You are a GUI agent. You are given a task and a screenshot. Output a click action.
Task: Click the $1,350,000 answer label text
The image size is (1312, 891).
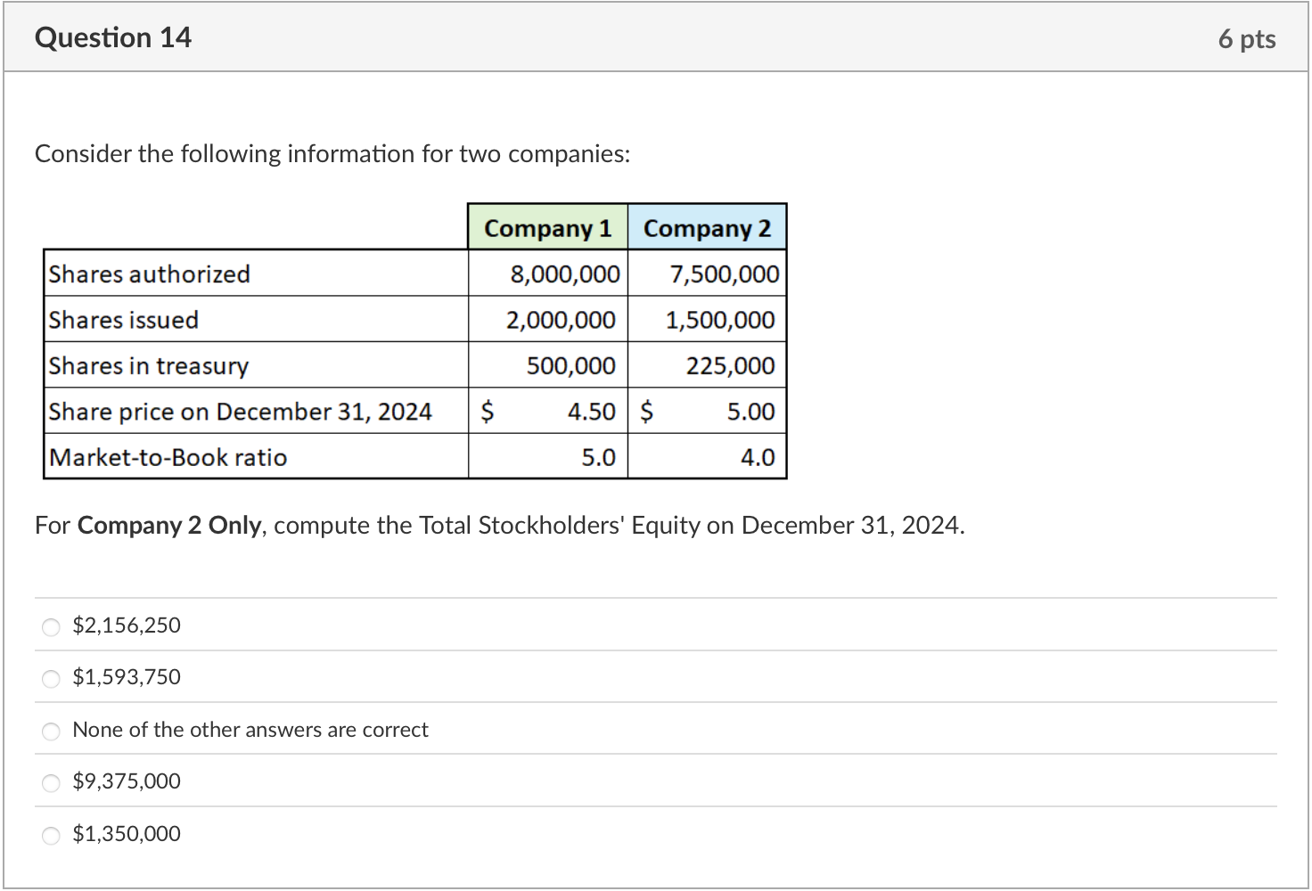pos(127,834)
